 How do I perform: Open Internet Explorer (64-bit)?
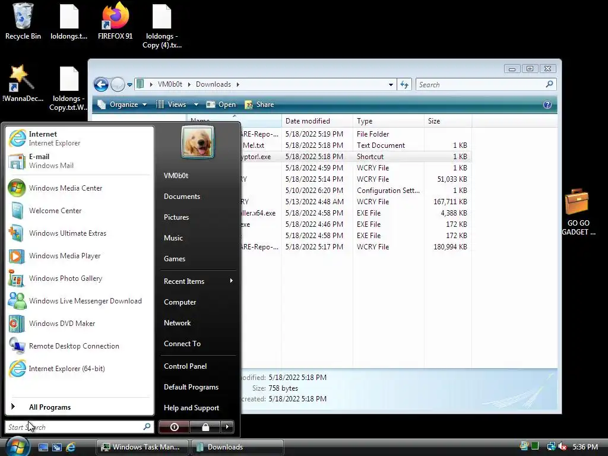tap(80, 368)
